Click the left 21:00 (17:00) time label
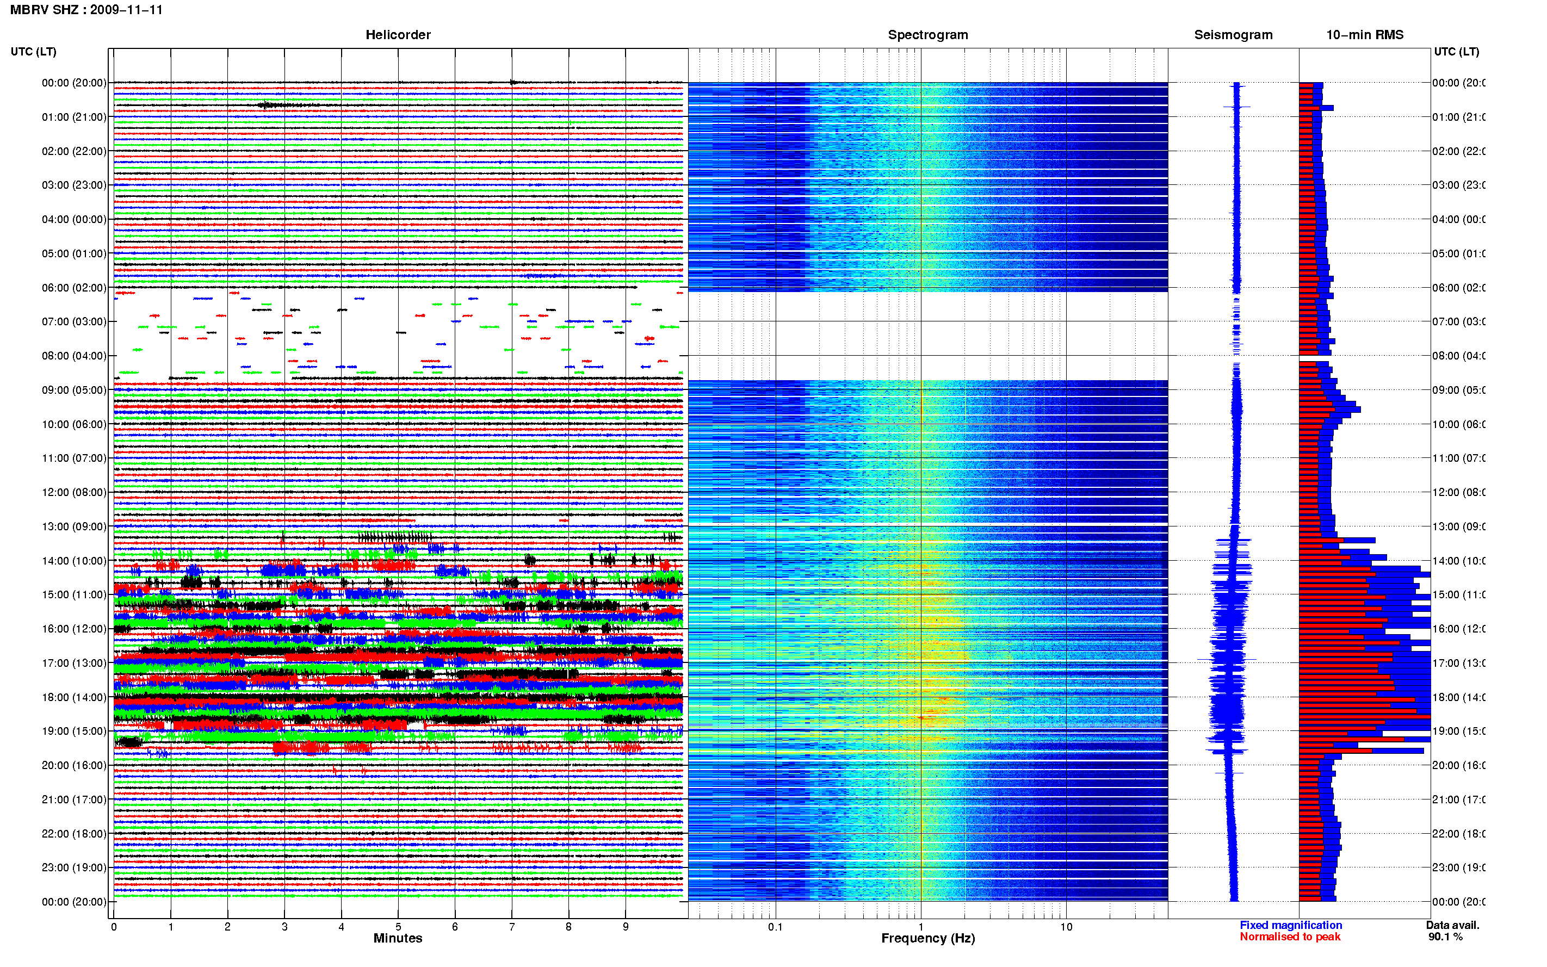This screenshot has width=1547, height=967. click(x=74, y=799)
